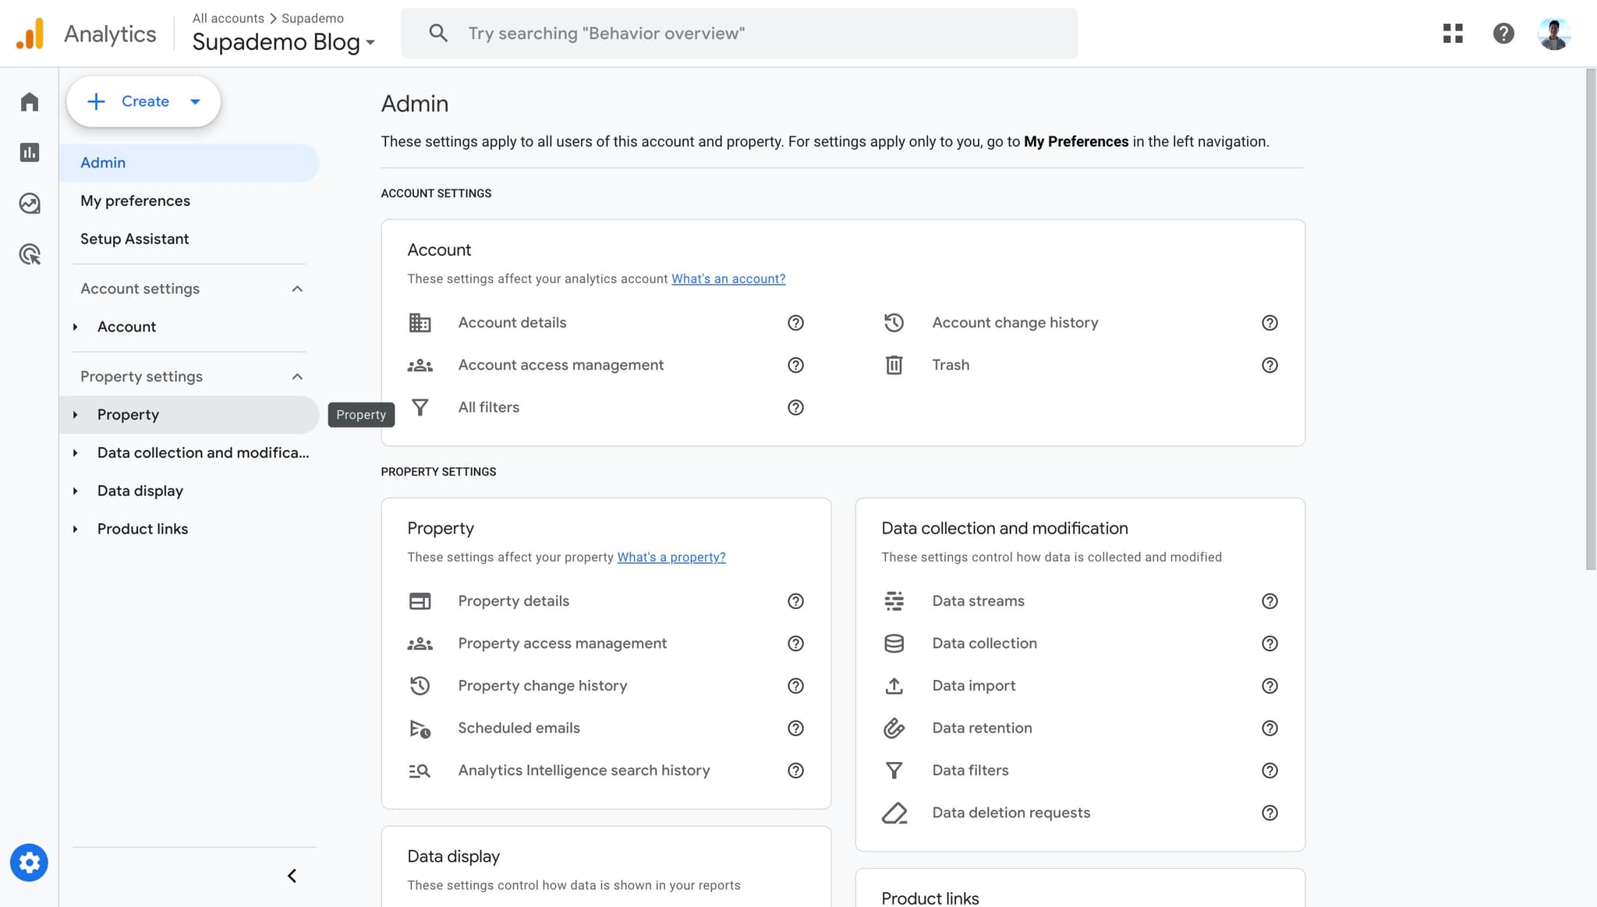Open the "What's an account?" link
The image size is (1597, 907).
coord(728,278)
